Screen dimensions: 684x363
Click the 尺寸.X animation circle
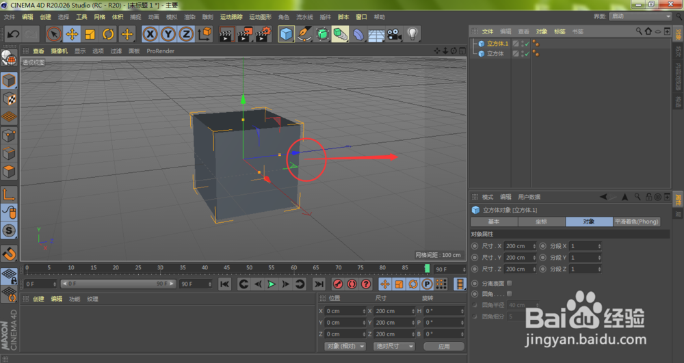pyautogui.click(x=475, y=246)
